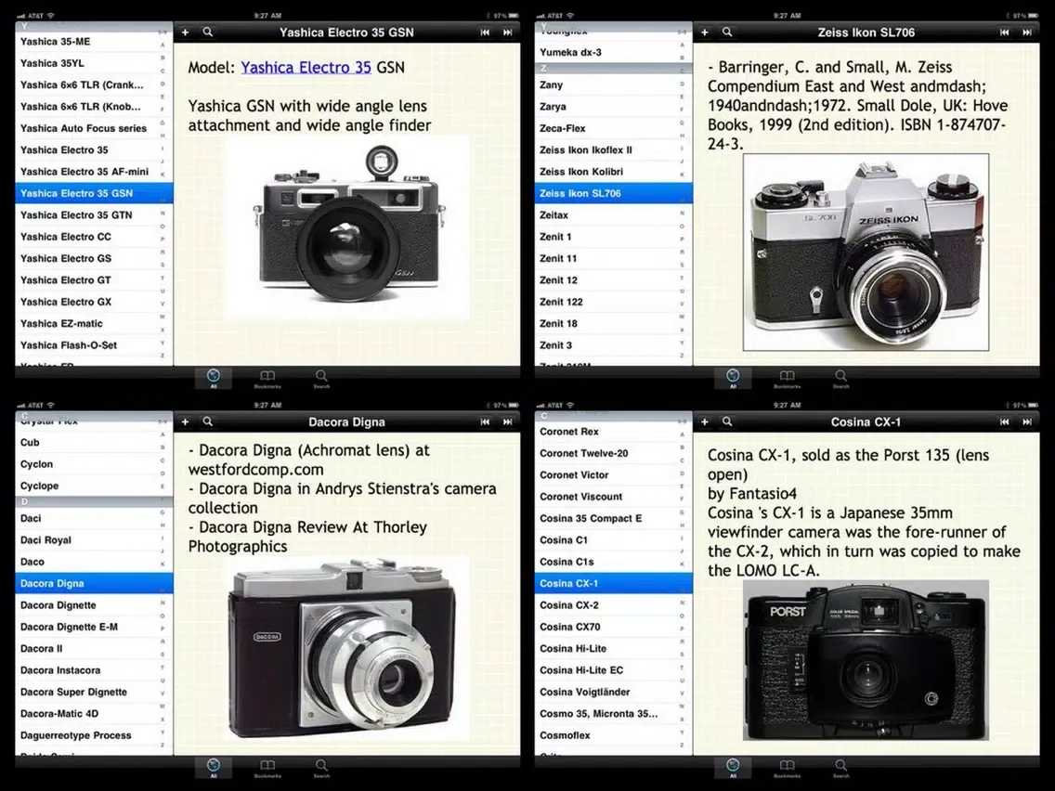Select Coronet Twelve-20 in the list
The height and width of the screenshot is (791, 1055).
point(613,453)
